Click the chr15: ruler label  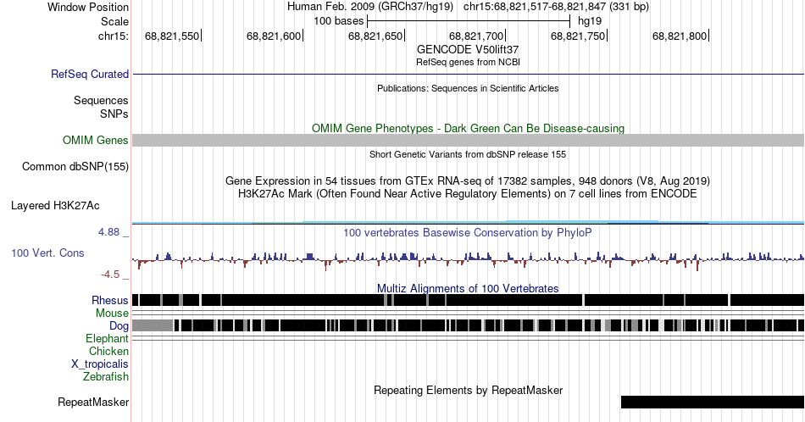pos(113,36)
